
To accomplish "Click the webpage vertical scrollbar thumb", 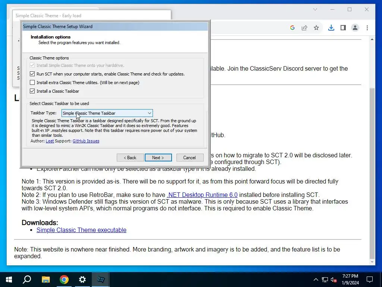I will pyautogui.click(x=372, y=173).
